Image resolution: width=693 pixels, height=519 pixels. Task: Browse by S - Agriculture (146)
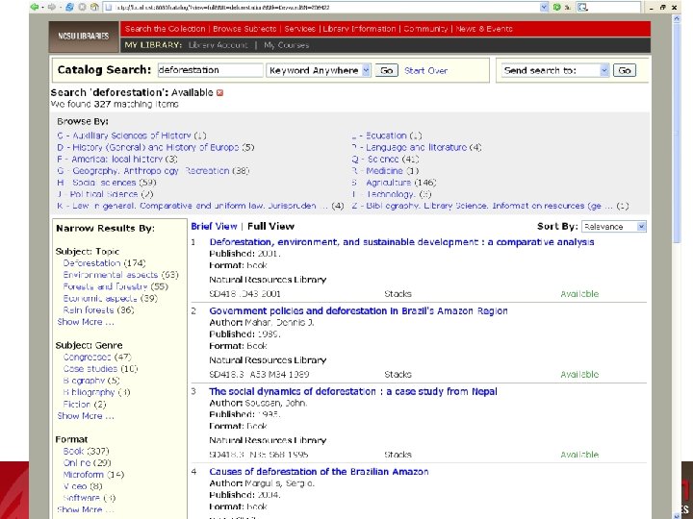pos(395,183)
